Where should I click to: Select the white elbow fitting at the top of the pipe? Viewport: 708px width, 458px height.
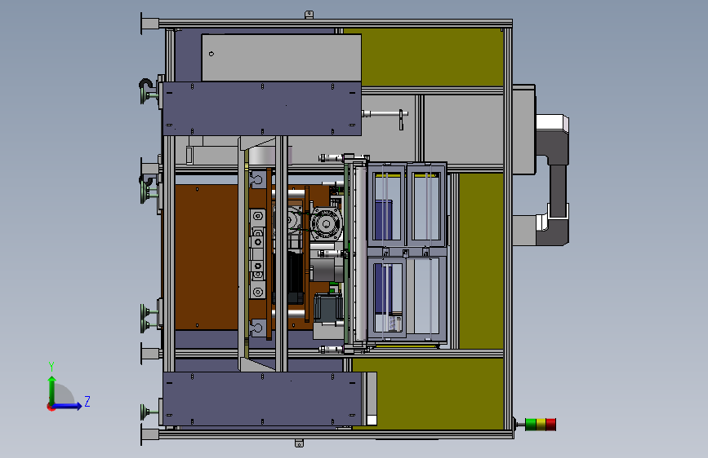[x=552, y=123]
